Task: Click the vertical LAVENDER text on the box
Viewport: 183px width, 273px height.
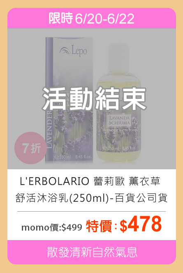Action: click(49, 129)
